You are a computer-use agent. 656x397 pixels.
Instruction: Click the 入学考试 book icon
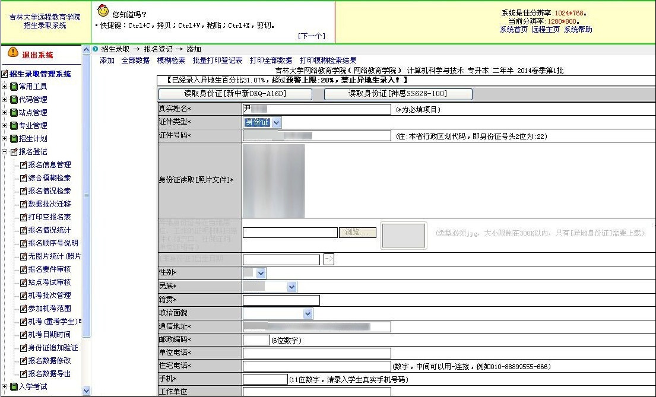(x=12, y=387)
